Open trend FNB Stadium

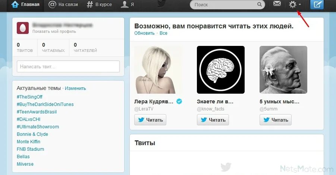click(31, 149)
